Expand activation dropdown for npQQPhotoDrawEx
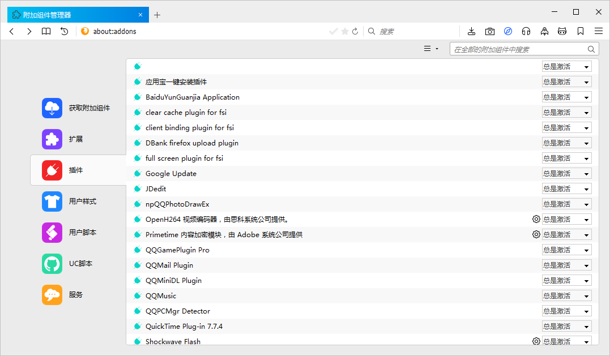Image resolution: width=610 pixels, height=356 pixels. click(x=567, y=204)
